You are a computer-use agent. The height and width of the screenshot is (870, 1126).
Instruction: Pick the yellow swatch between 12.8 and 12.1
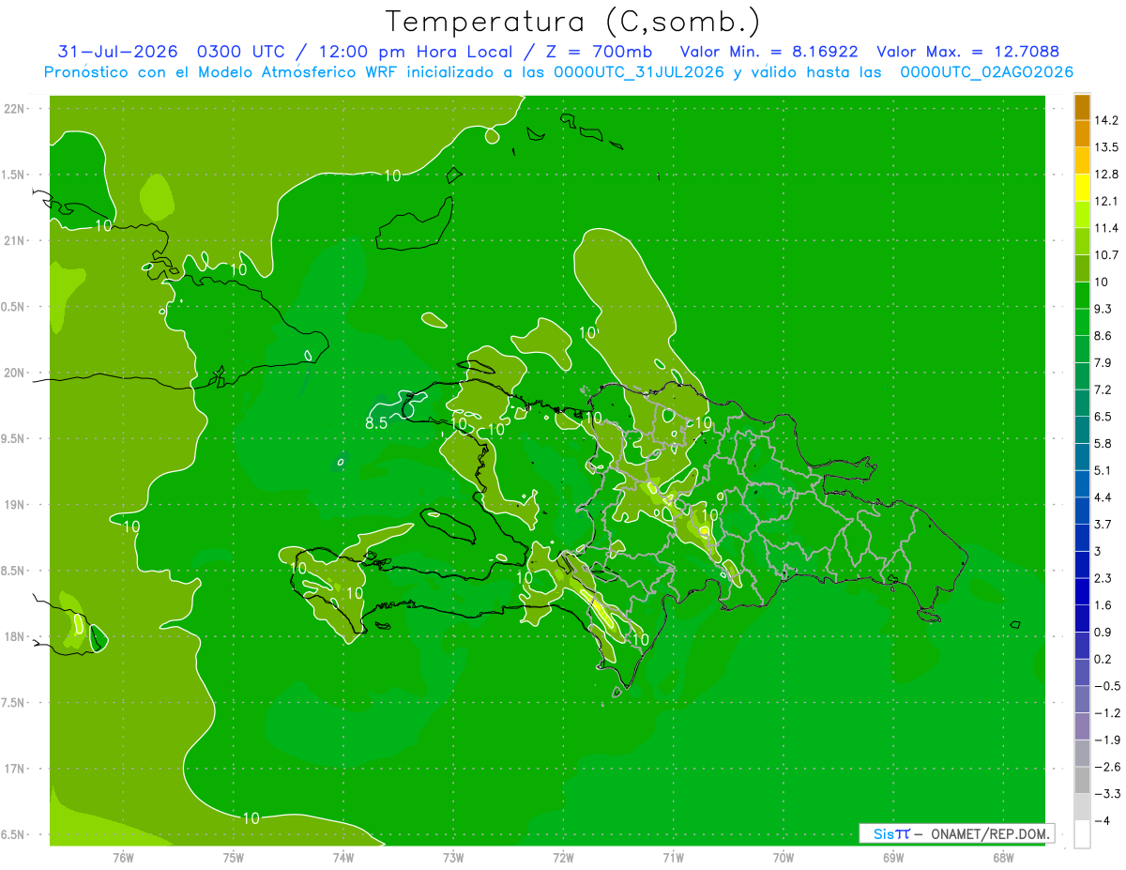1082,187
